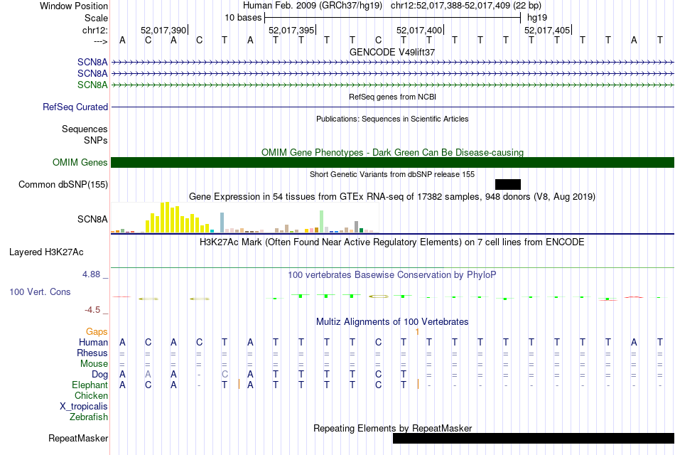The image size is (675, 455).
Task: Open the Common dbSNP(155) label
Action: pos(63,184)
